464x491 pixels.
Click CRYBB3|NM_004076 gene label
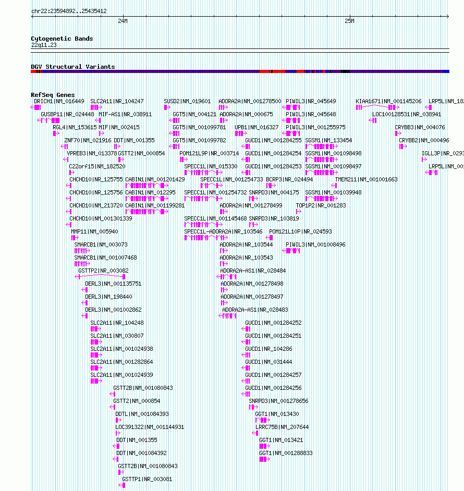[x=420, y=128]
